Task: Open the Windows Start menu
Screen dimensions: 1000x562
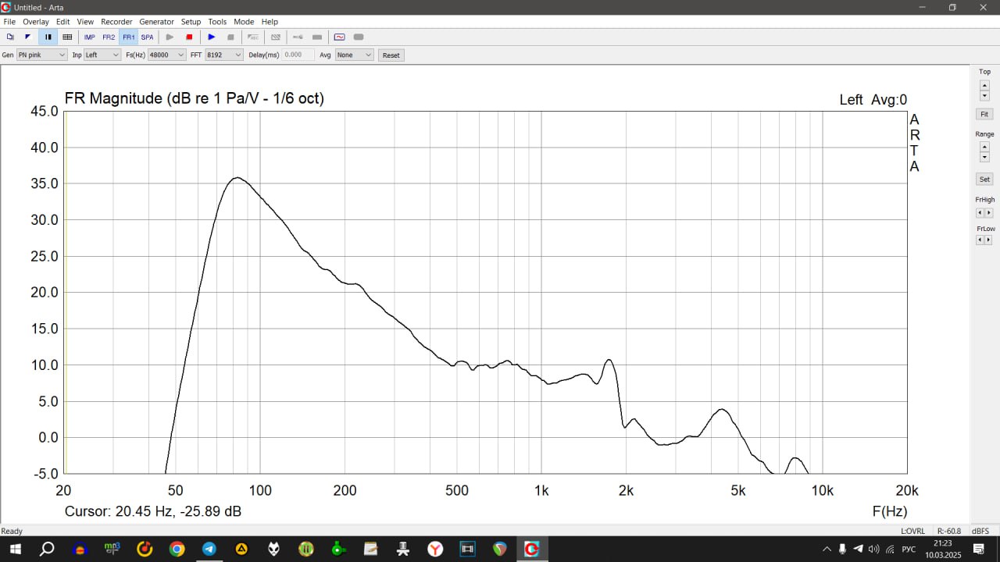Action: [x=15, y=550]
